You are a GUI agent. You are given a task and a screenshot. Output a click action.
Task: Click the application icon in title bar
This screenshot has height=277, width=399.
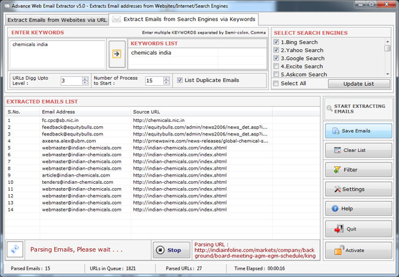(x=7, y=6)
